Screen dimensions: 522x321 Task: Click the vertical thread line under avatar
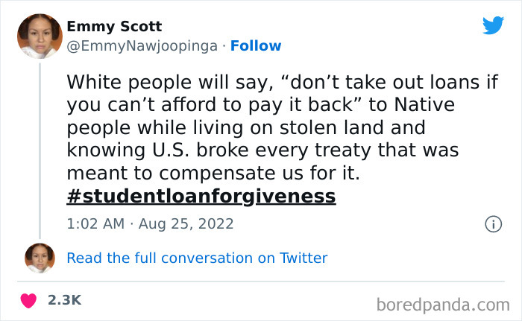[x=40, y=149]
